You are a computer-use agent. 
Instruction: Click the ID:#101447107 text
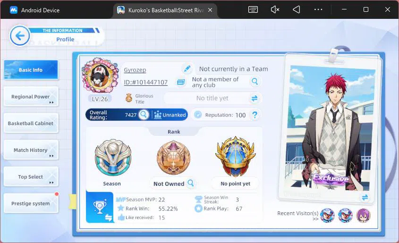[x=145, y=83]
